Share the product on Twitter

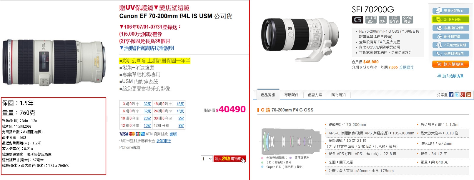coord(457,95)
